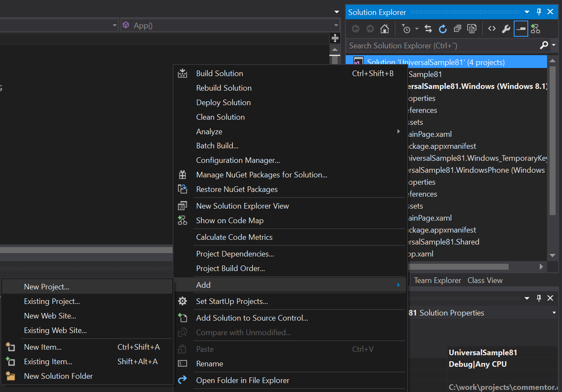The width and height of the screenshot is (562, 392).
Task: Switch to the Team Explorer tab
Action: (438, 280)
